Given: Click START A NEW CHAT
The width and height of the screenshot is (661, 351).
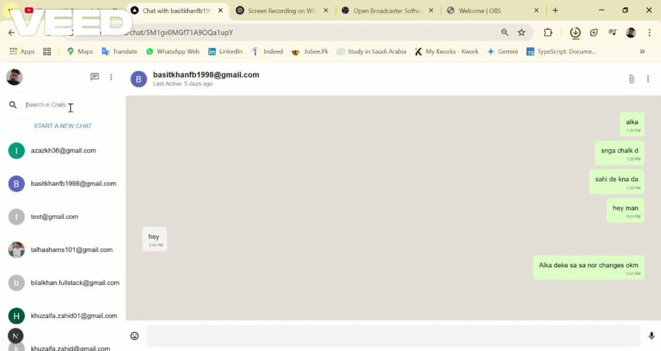Looking at the screenshot, I should point(63,126).
